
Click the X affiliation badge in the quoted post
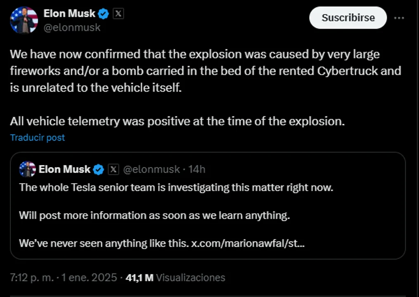pos(114,169)
